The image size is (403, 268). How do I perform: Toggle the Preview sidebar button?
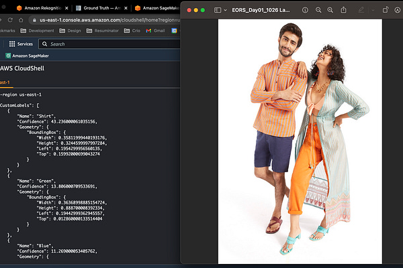click(218, 10)
